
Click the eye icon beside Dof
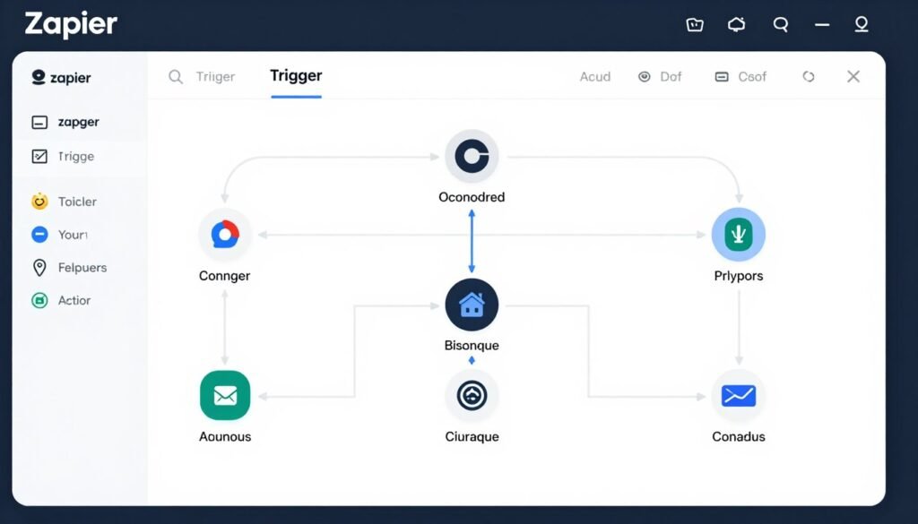[644, 77]
